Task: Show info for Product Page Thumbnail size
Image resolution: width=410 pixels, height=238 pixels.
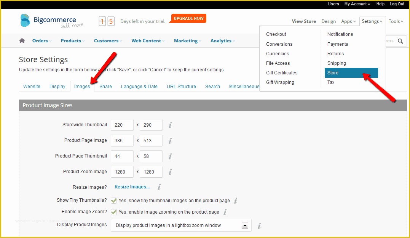Action: point(170,156)
